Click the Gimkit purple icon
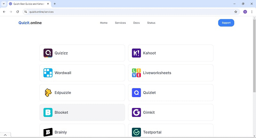Image resolution: width=256 pixels, height=138 pixels. click(136, 112)
